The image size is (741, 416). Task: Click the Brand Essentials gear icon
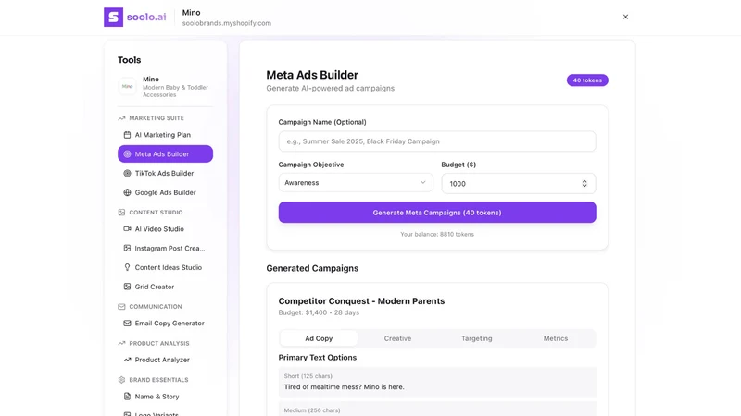121,380
